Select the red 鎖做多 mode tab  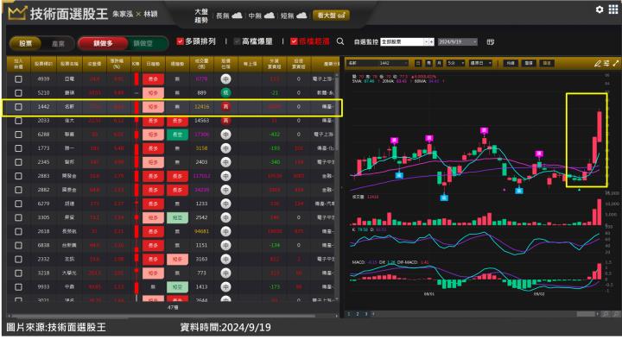[x=103, y=43]
